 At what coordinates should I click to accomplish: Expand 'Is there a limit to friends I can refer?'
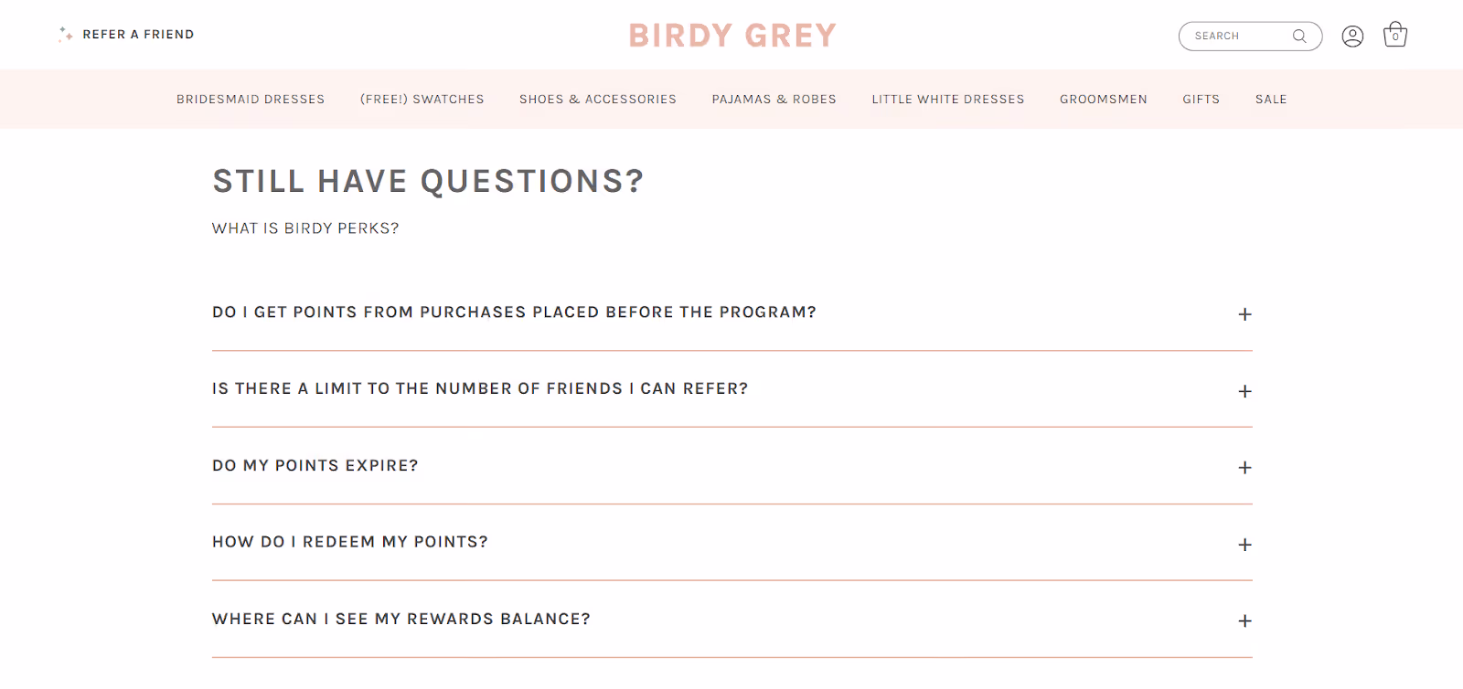1244,391
